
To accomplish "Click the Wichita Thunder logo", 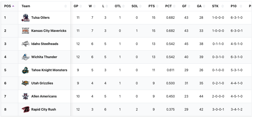I will 26,57.
